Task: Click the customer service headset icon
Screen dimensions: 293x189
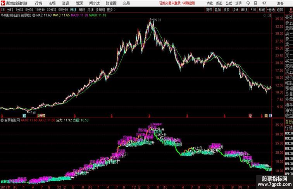Action: (248, 3)
